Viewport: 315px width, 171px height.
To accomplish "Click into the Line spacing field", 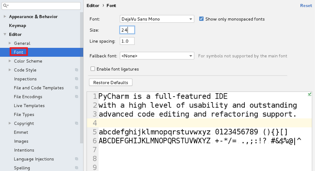I will [x=127, y=41].
